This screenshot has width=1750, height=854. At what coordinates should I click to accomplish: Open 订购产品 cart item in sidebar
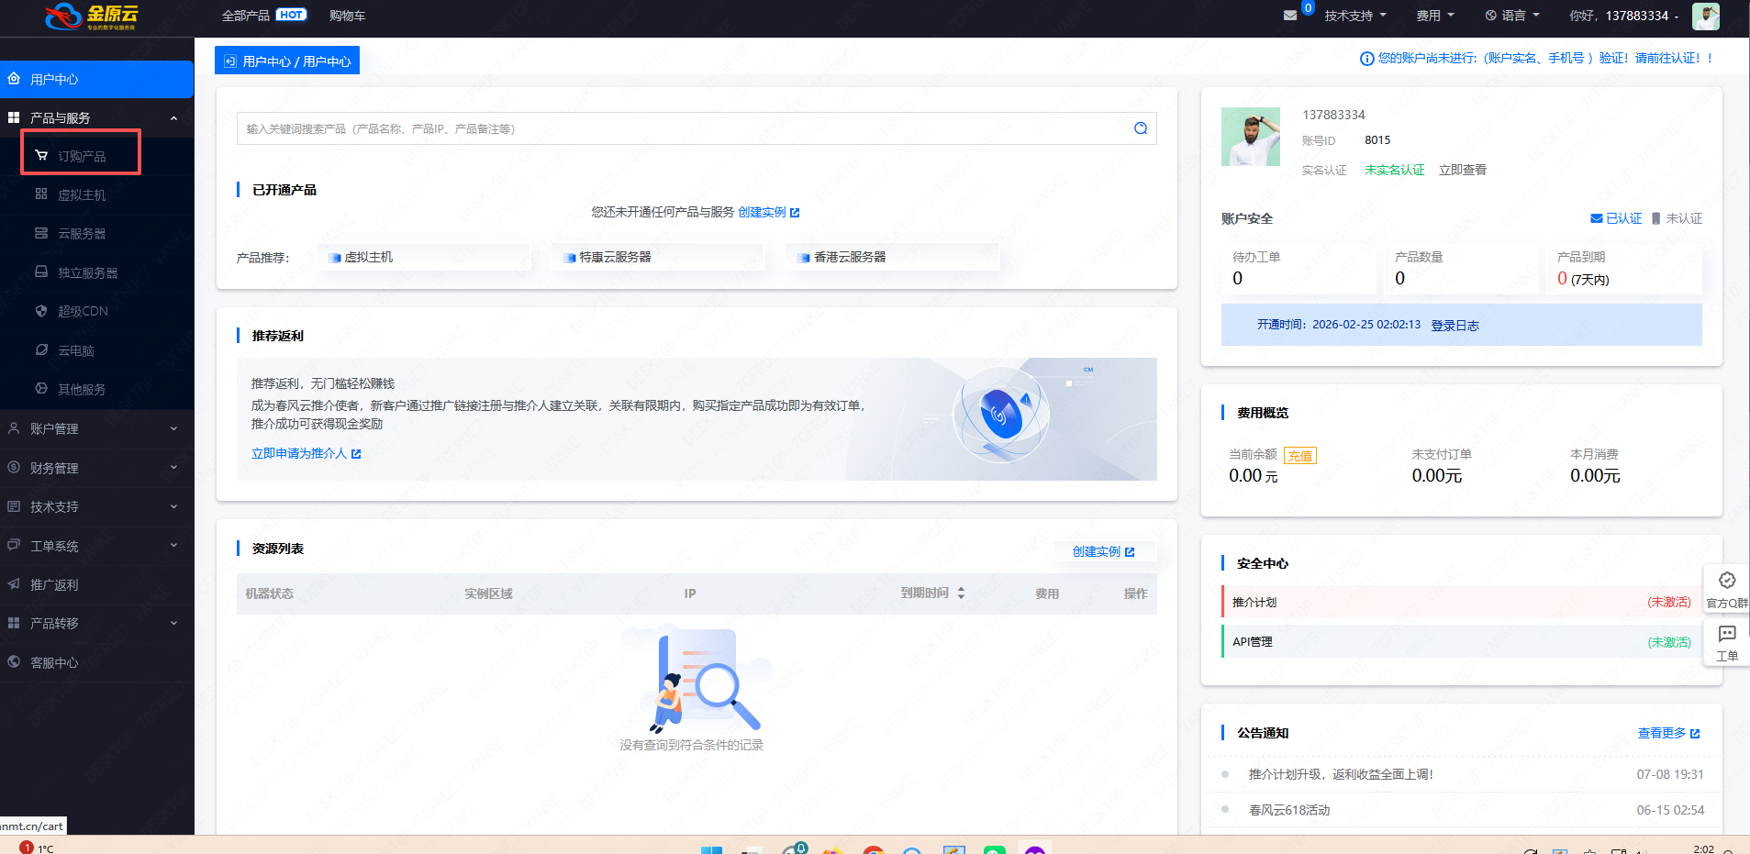coord(82,156)
